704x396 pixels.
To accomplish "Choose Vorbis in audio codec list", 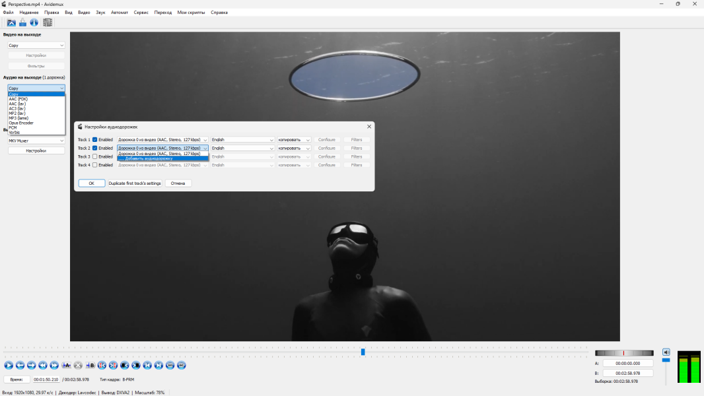I will click(x=36, y=132).
